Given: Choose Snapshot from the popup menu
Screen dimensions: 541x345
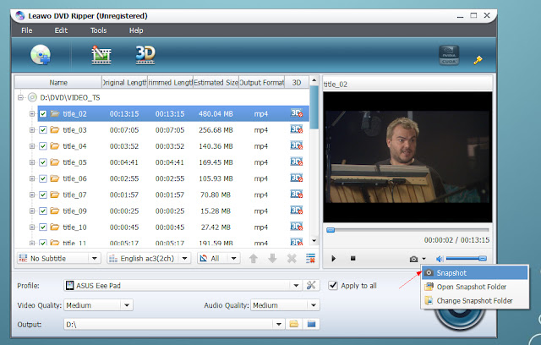Looking at the screenshot, I should (475, 273).
